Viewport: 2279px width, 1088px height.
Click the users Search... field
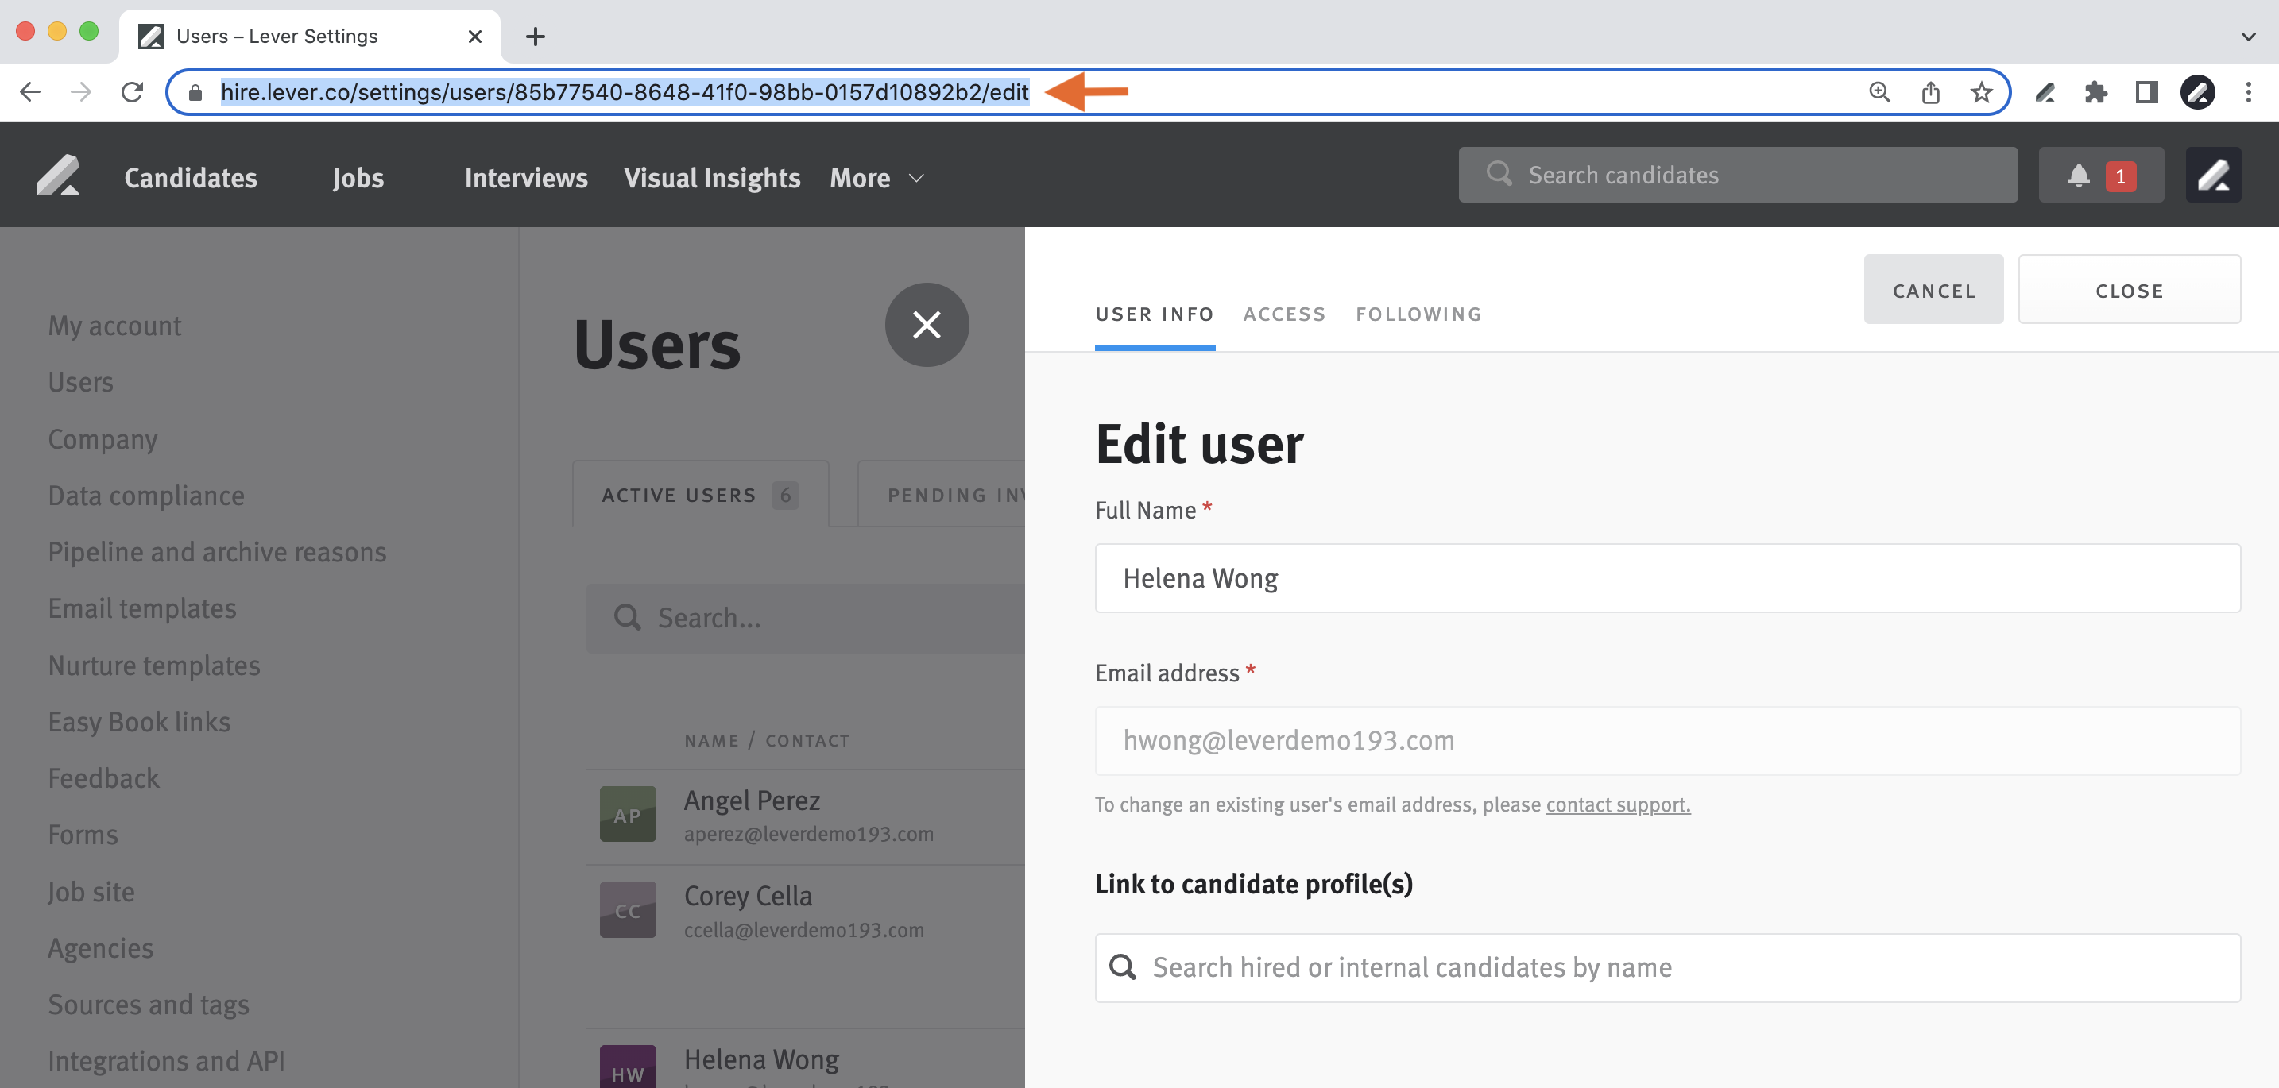coord(805,618)
